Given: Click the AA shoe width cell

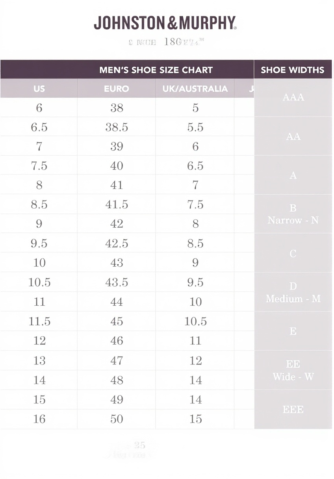Looking at the screenshot, I should (293, 136).
